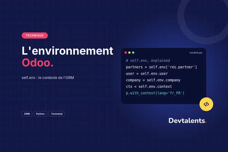228x152 pixels.
Task: Click subtitle self.env : le contexte de l'ORM
Action: [x=48, y=78]
